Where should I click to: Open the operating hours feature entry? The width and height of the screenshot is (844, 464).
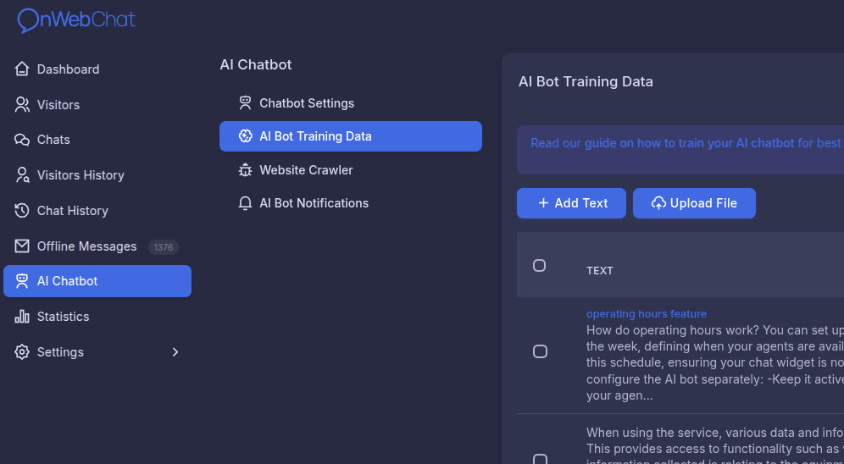646,314
